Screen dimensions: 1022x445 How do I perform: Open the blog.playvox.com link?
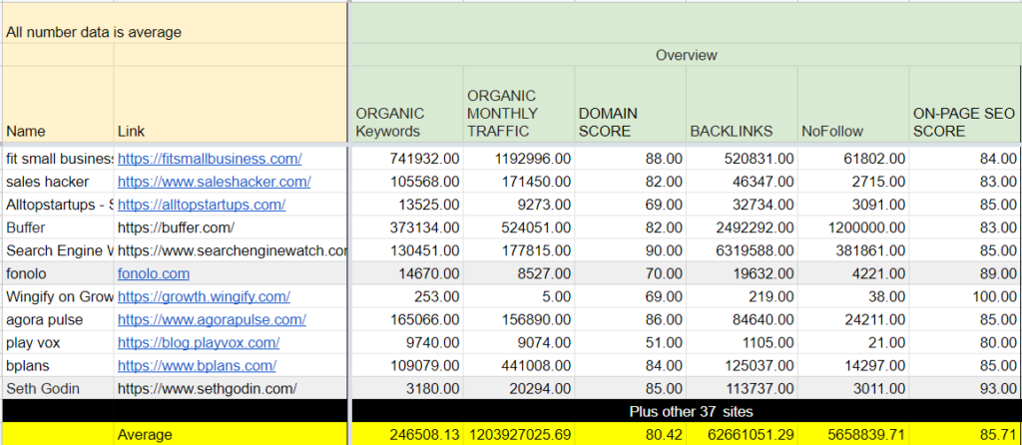pos(199,342)
